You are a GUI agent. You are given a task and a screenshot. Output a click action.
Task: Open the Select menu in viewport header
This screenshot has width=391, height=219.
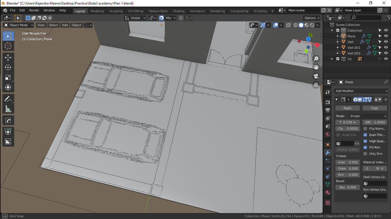tap(53, 25)
